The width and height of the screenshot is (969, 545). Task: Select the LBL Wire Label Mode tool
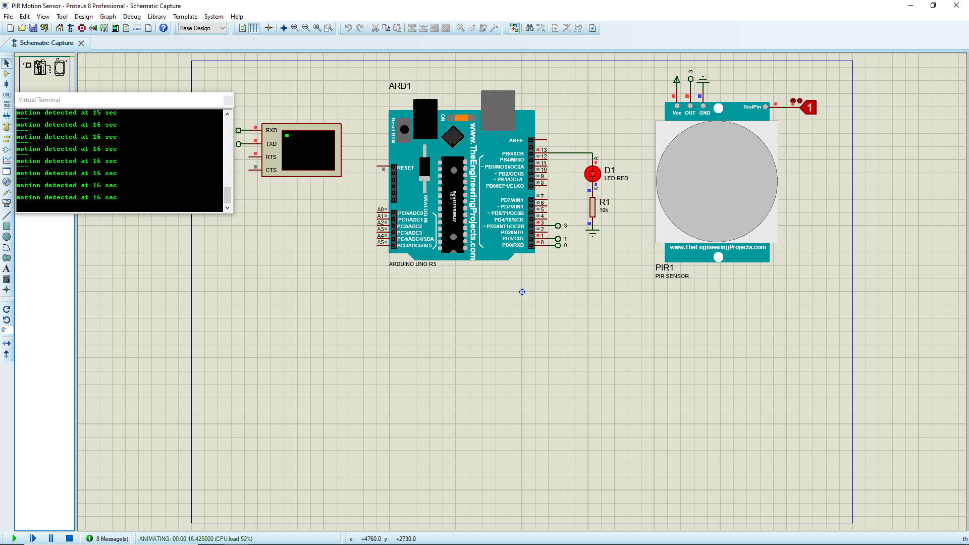click(x=7, y=95)
